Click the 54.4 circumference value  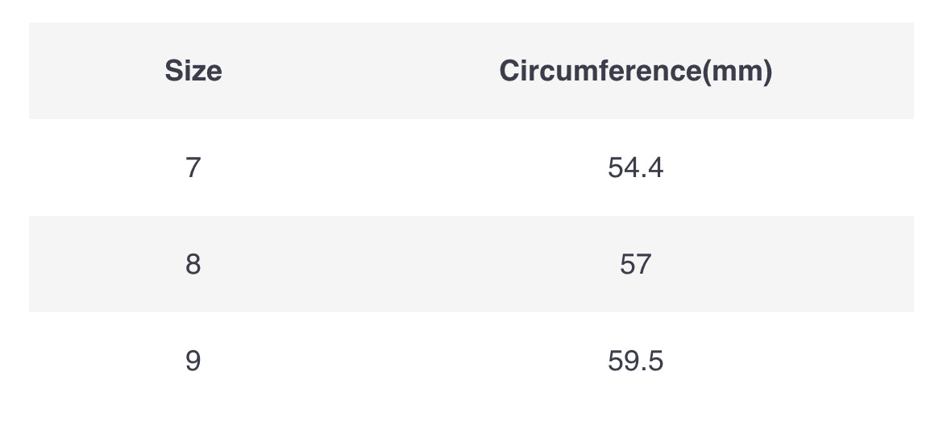pos(636,167)
